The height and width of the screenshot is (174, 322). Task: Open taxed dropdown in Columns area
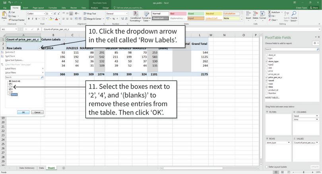317,116
